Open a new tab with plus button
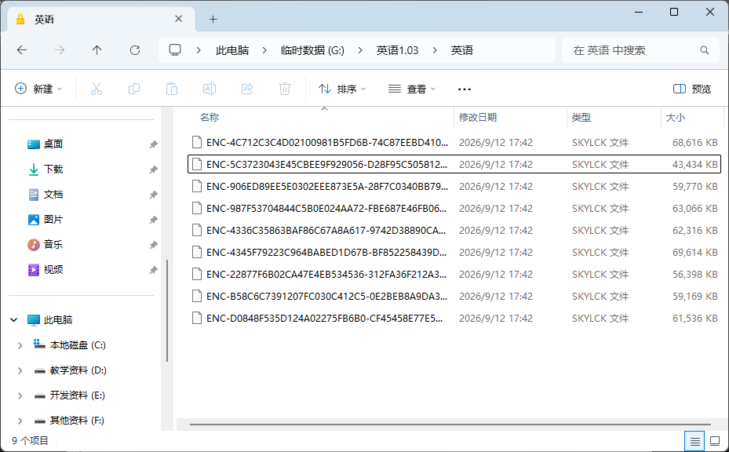 point(213,19)
